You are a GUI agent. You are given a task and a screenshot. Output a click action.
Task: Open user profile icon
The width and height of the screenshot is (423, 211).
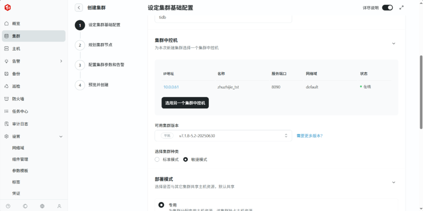point(59,206)
